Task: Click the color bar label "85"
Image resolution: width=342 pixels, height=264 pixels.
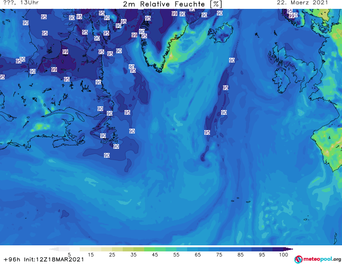Action: [241, 255]
